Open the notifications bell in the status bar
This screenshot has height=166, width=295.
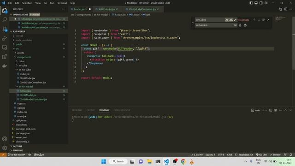click(x=291, y=154)
